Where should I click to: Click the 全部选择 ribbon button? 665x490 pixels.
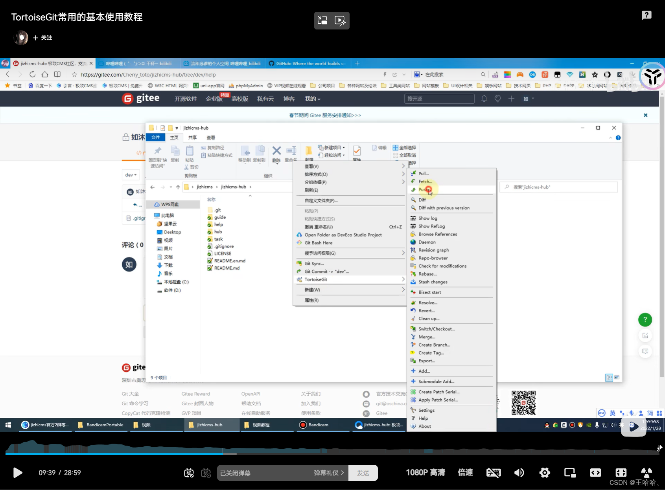[x=404, y=147]
